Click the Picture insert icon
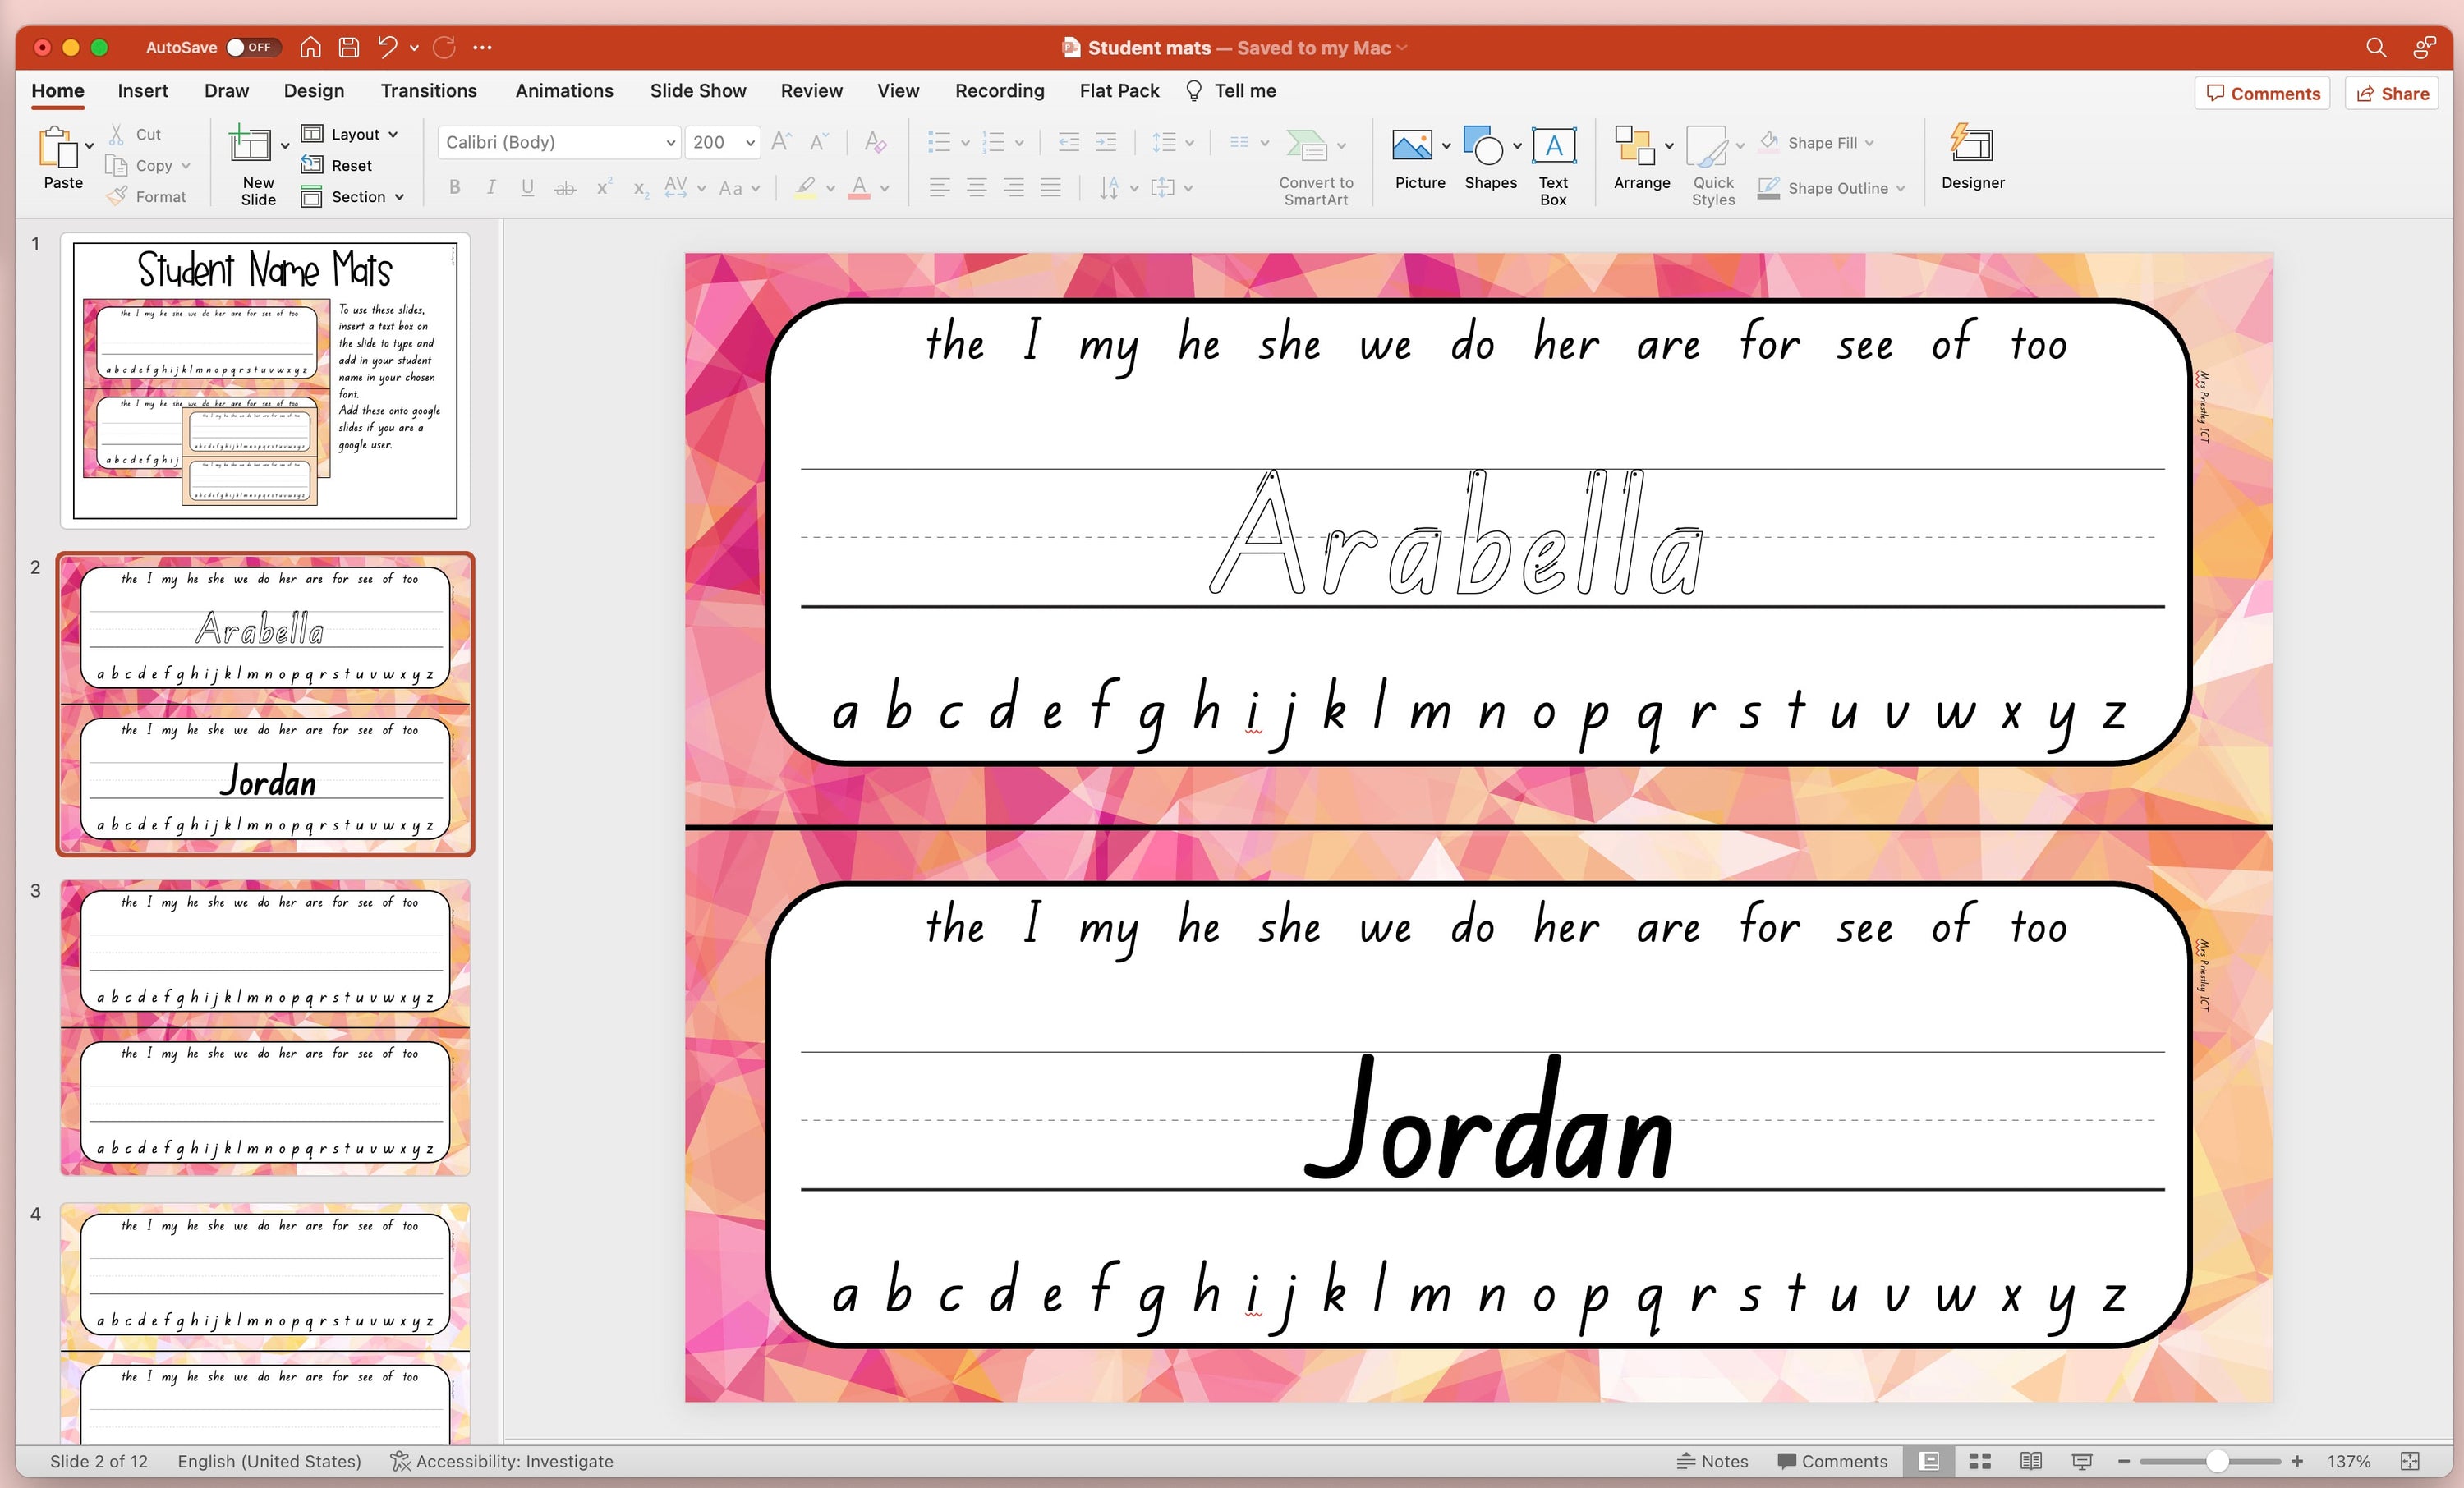Image resolution: width=2464 pixels, height=1488 pixels. click(1412, 147)
